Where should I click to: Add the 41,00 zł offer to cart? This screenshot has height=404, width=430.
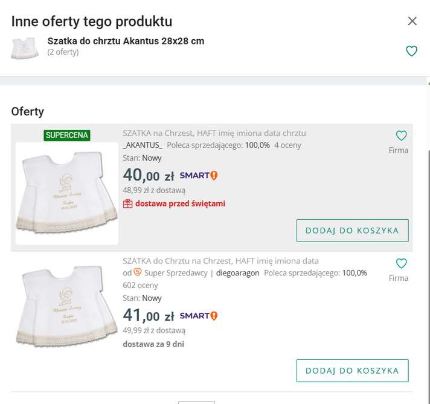(352, 371)
